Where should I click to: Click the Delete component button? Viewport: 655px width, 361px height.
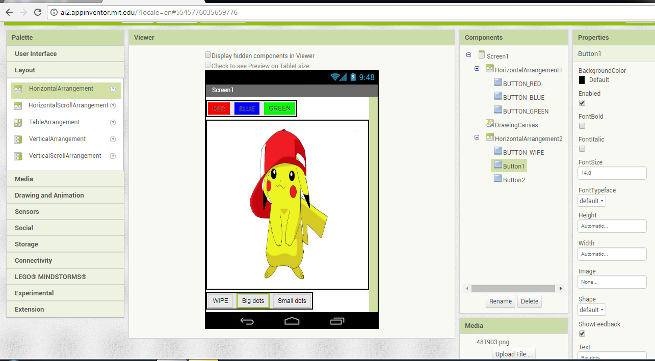[530, 301]
